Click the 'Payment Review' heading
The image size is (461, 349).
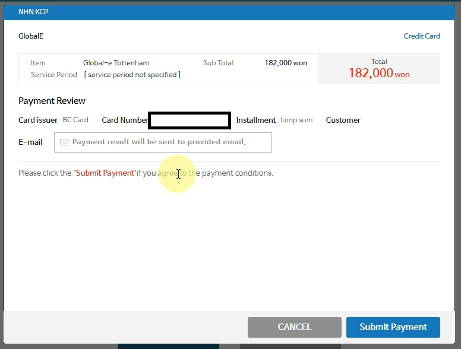tap(52, 101)
